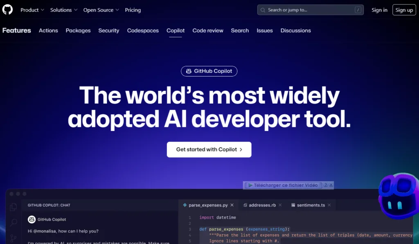Go to the Security feature page
Screen dimensions: 419x244
(109, 30)
